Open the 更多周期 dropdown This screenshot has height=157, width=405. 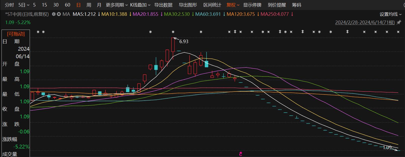coord(117,5)
